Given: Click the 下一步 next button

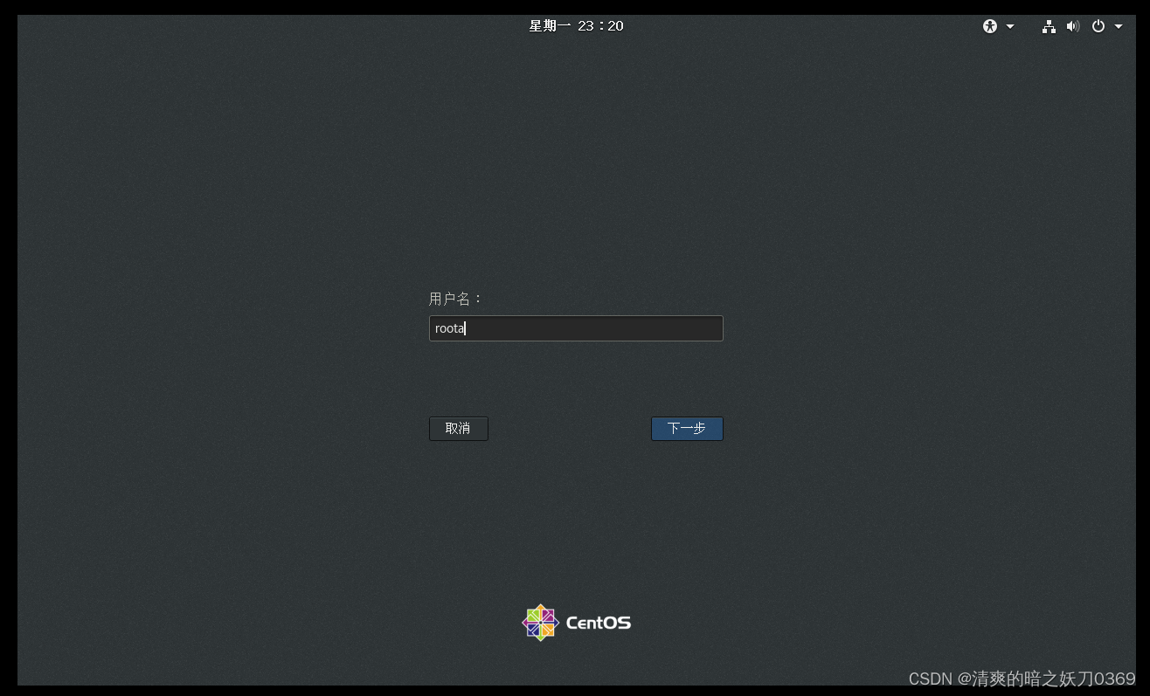Looking at the screenshot, I should [687, 429].
